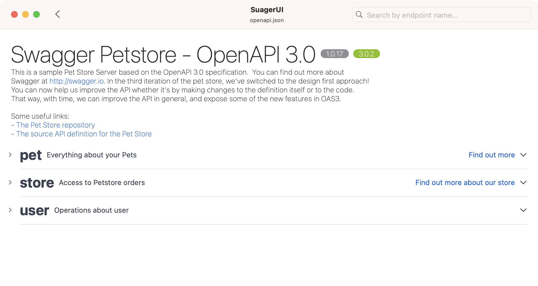
Task: Focus the Search by endpoint name field
Action: [441, 15]
